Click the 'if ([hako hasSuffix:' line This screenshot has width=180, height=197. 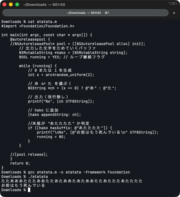pos(70,128)
